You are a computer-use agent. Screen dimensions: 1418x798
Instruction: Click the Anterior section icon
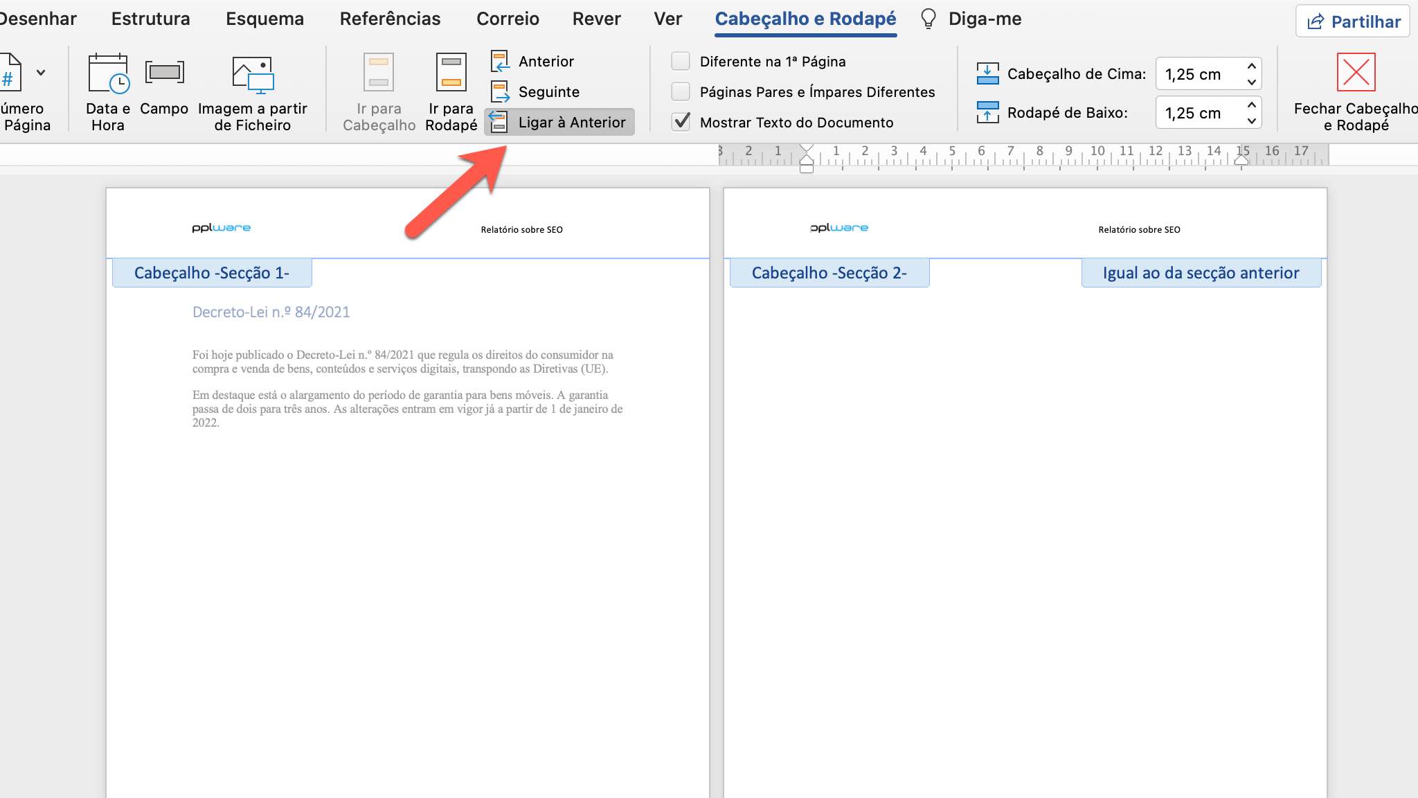500,61
